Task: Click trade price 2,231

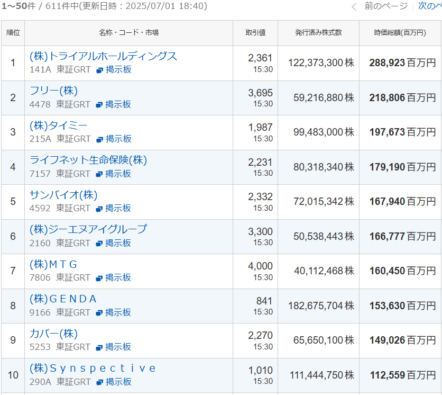Action: pyautogui.click(x=260, y=163)
